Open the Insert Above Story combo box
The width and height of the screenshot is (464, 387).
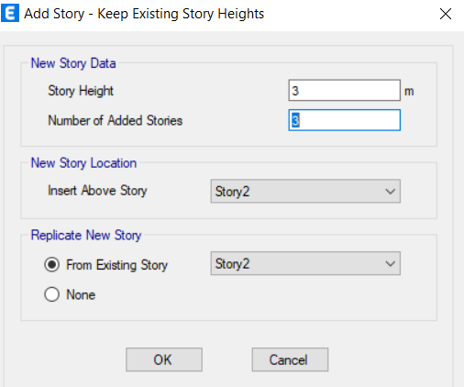(x=305, y=192)
